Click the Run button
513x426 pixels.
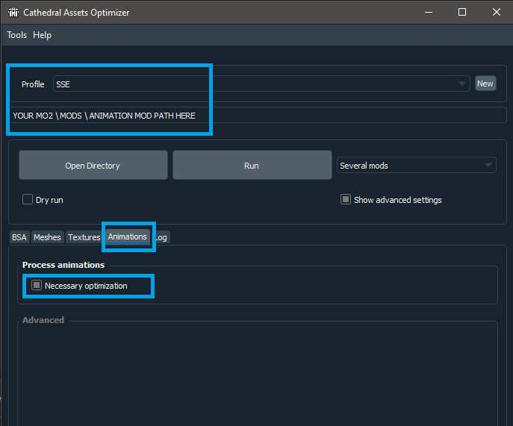pyautogui.click(x=252, y=165)
